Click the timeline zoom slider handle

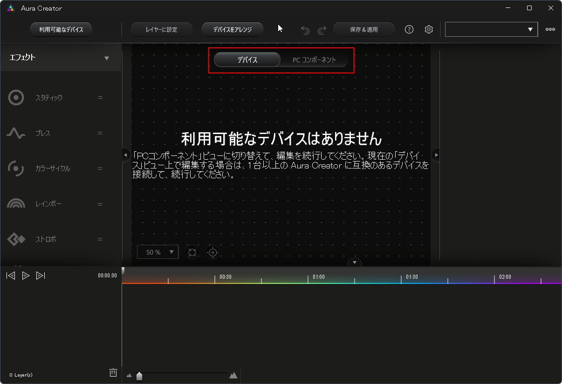pos(139,376)
